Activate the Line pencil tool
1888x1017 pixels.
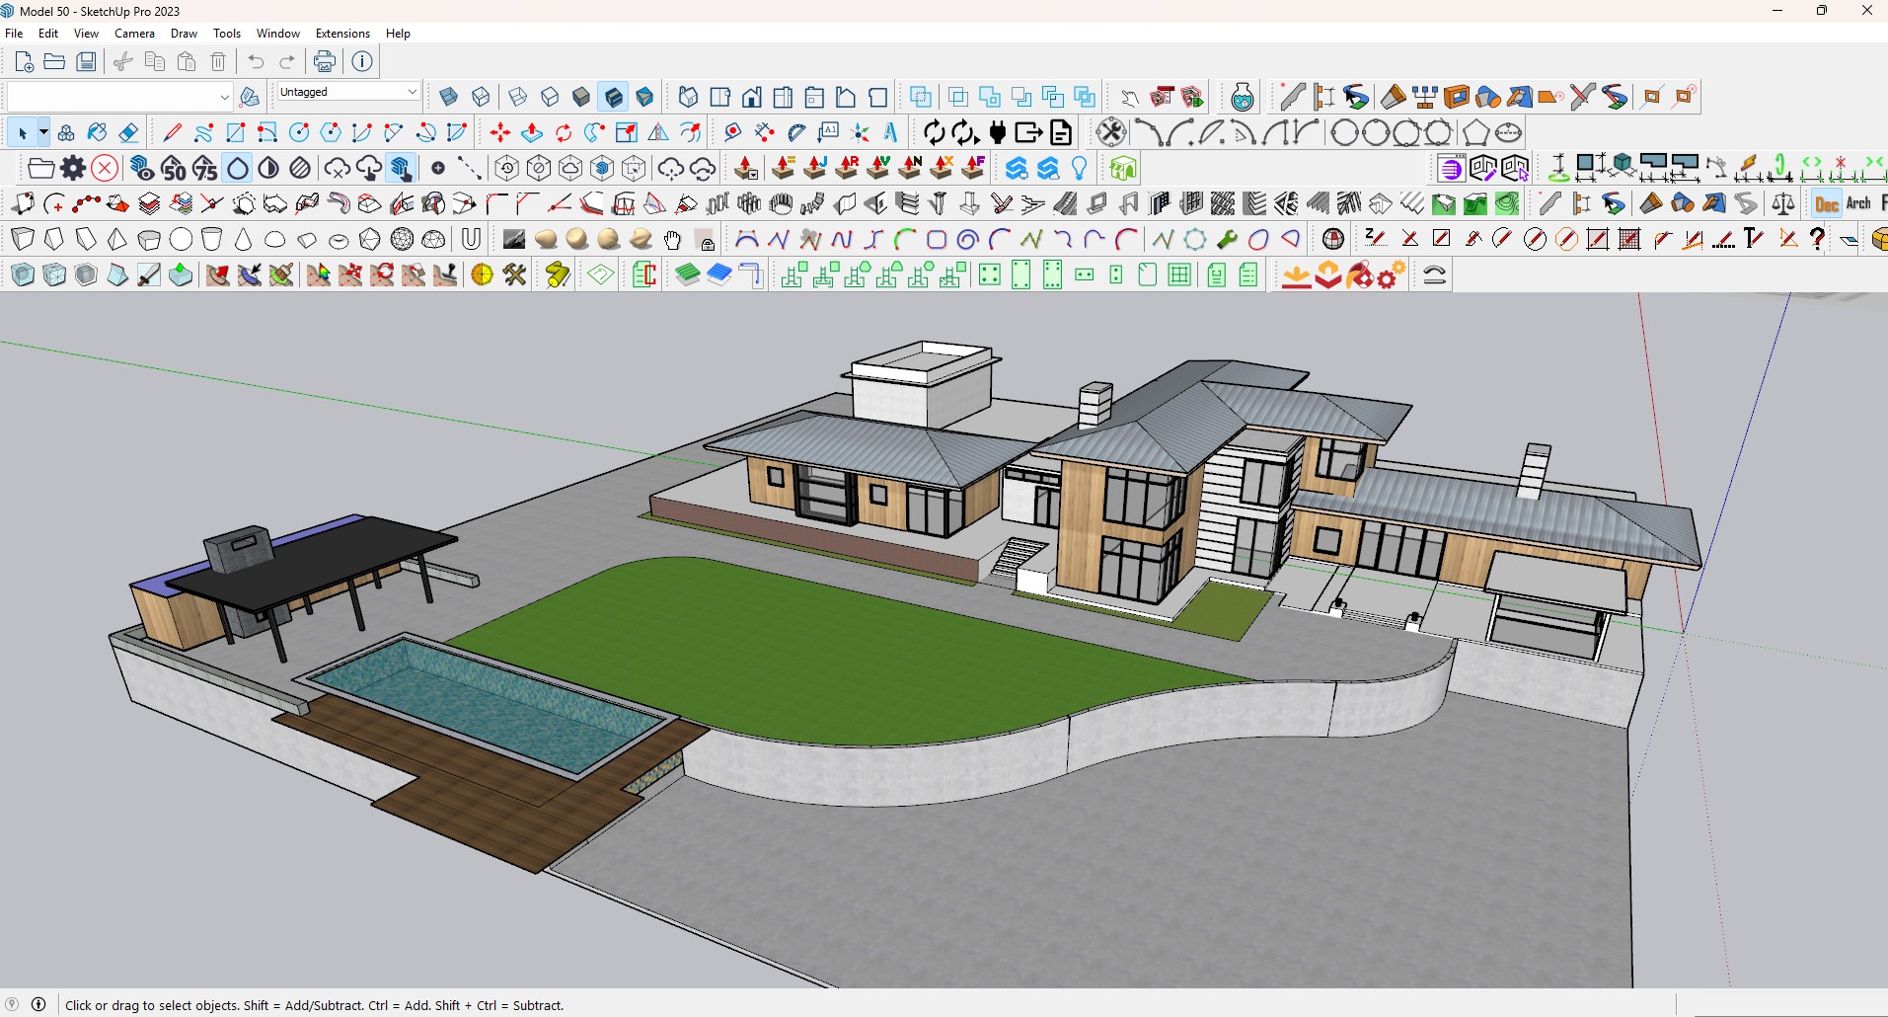point(172,132)
